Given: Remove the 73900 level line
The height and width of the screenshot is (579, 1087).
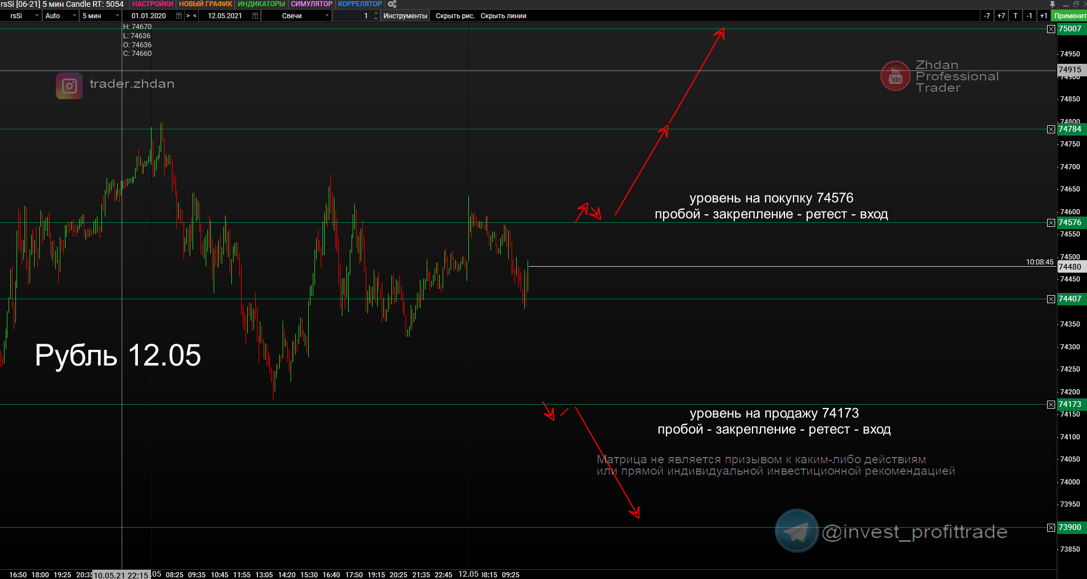Looking at the screenshot, I should pyautogui.click(x=1051, y=528).
